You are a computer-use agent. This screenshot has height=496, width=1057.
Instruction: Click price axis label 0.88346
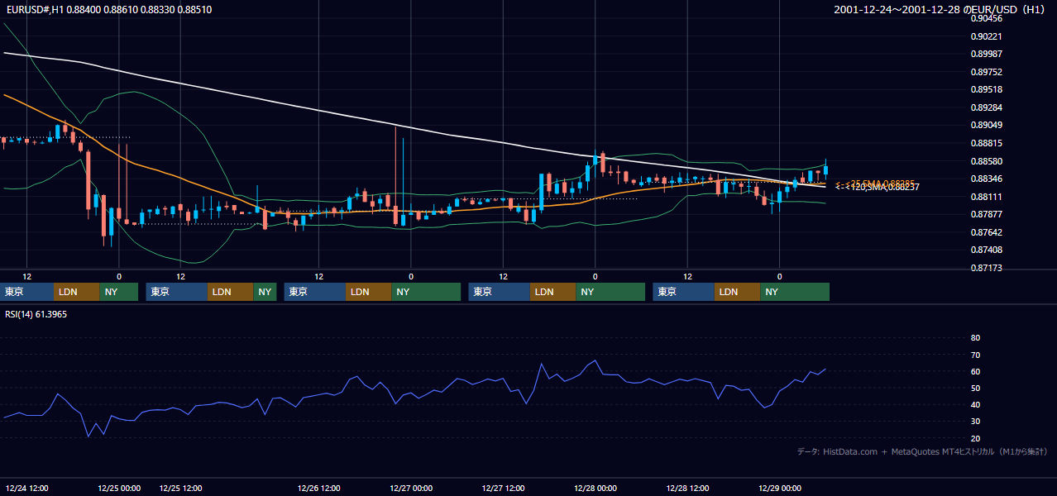[x=987, y=179]
